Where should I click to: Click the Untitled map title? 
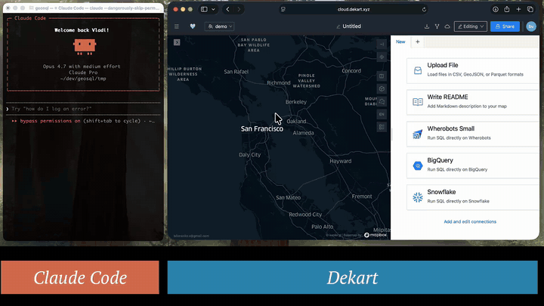(x=351, y=26)
